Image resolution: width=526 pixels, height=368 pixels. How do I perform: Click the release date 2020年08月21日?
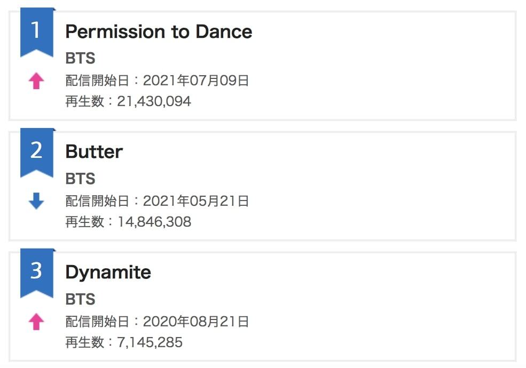coord(196,322)
